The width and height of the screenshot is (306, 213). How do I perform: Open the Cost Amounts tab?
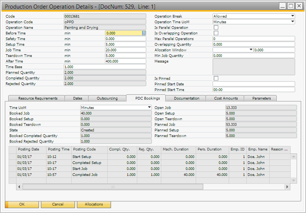[x=226, y=98]
